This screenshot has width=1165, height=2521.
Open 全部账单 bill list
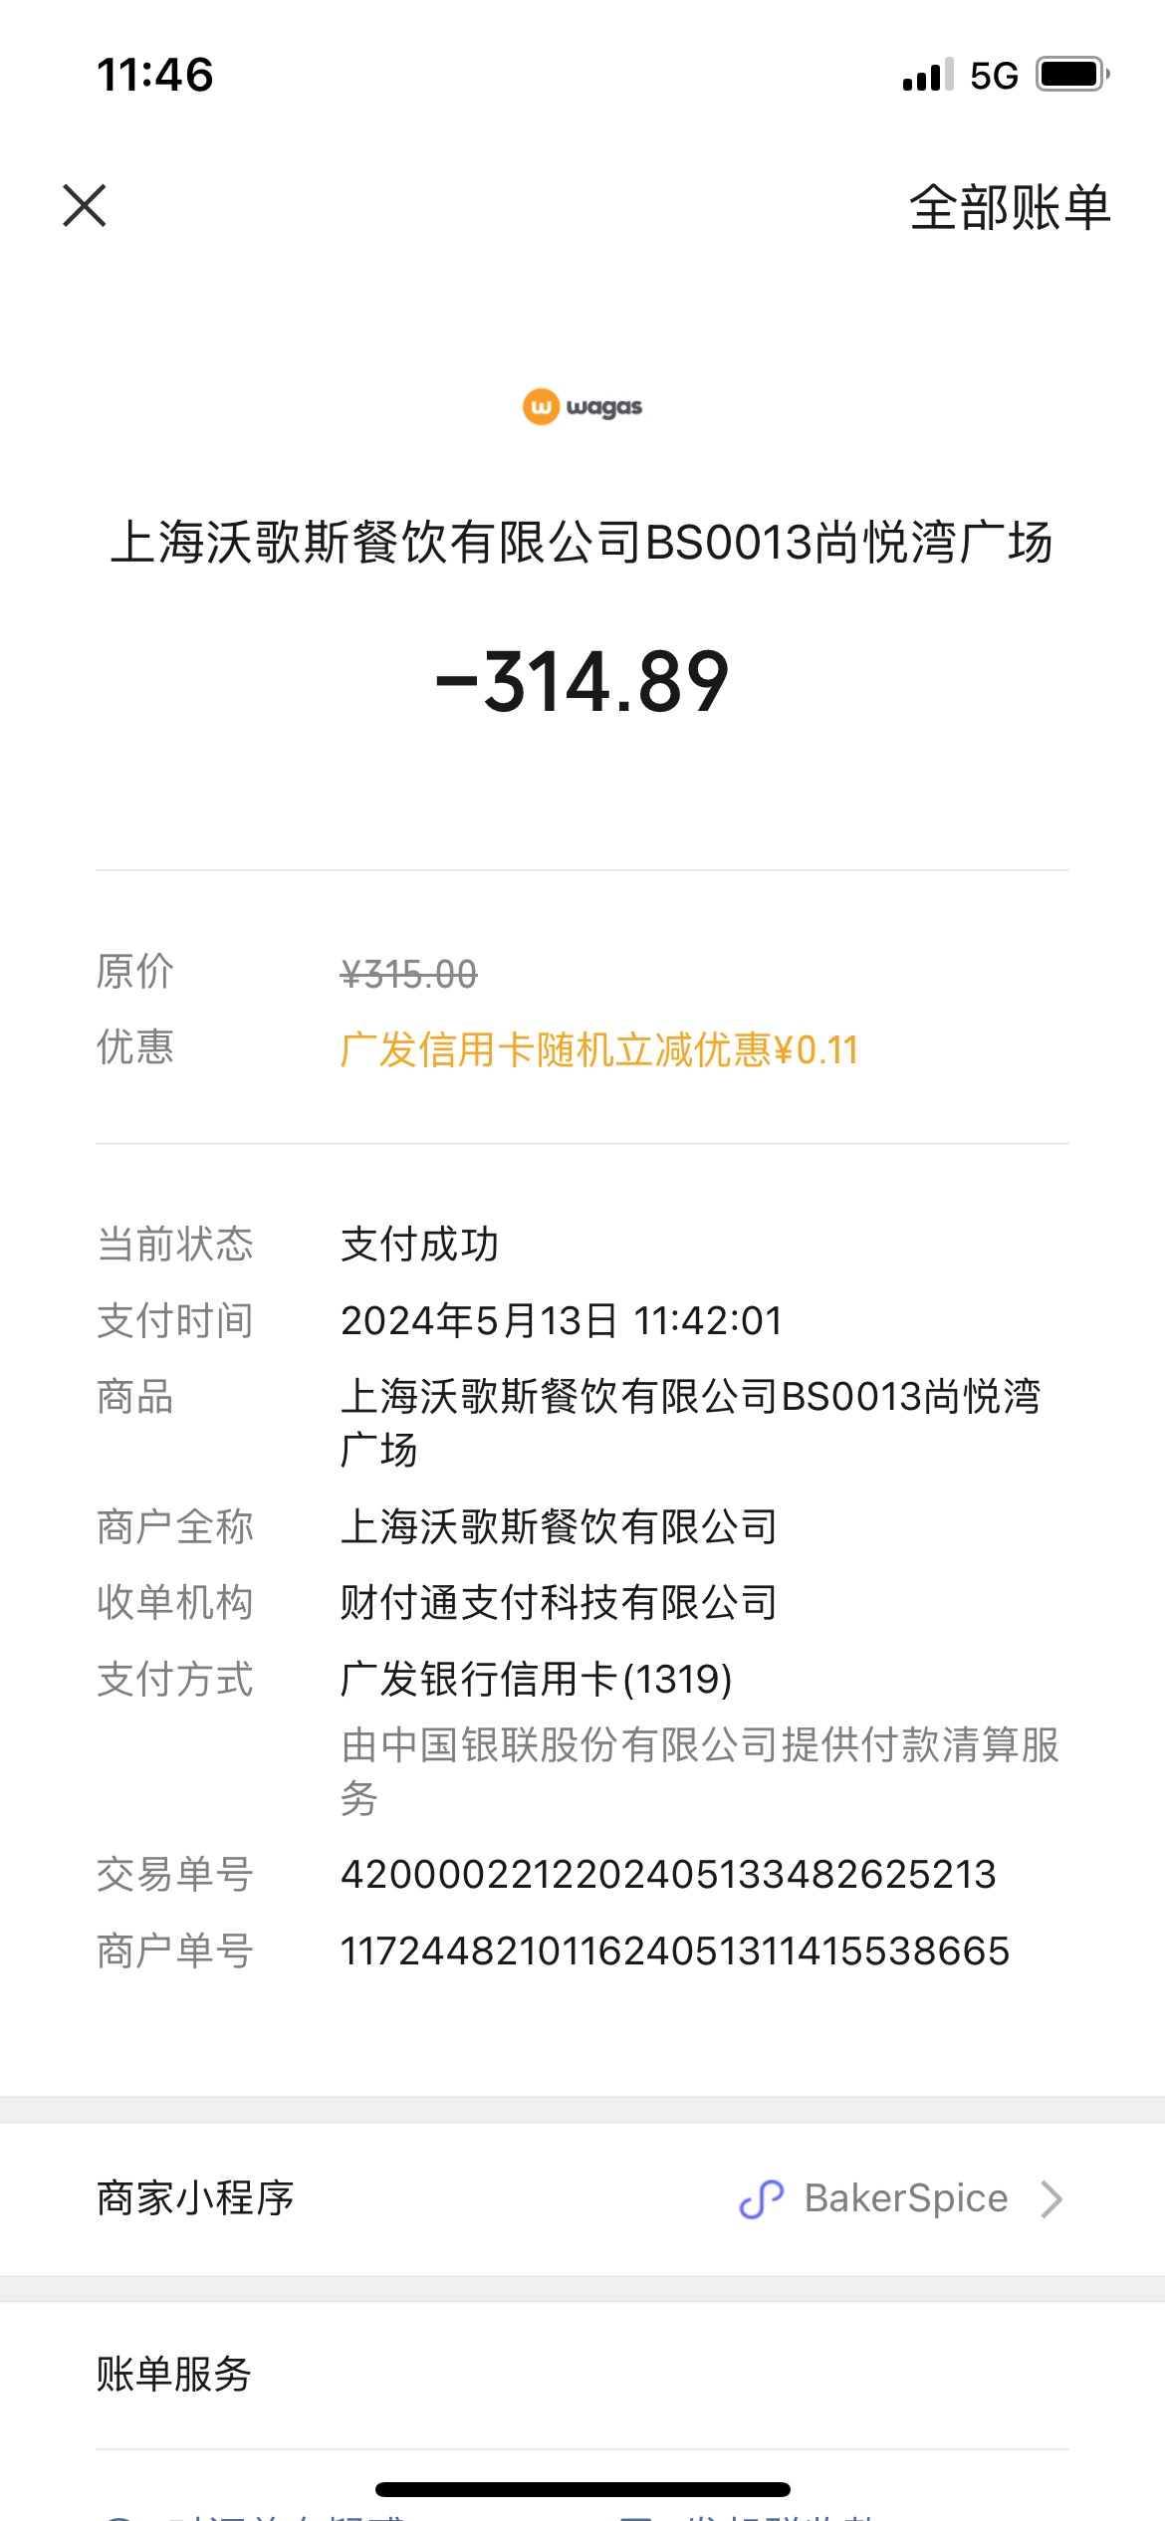click(1010, 207)
